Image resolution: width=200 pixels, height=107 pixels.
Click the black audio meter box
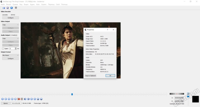[196, 99]
